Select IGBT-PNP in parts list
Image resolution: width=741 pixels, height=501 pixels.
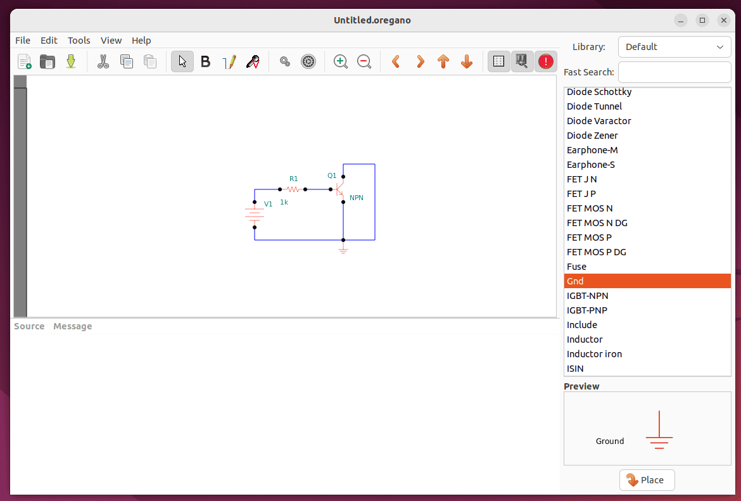647,310
